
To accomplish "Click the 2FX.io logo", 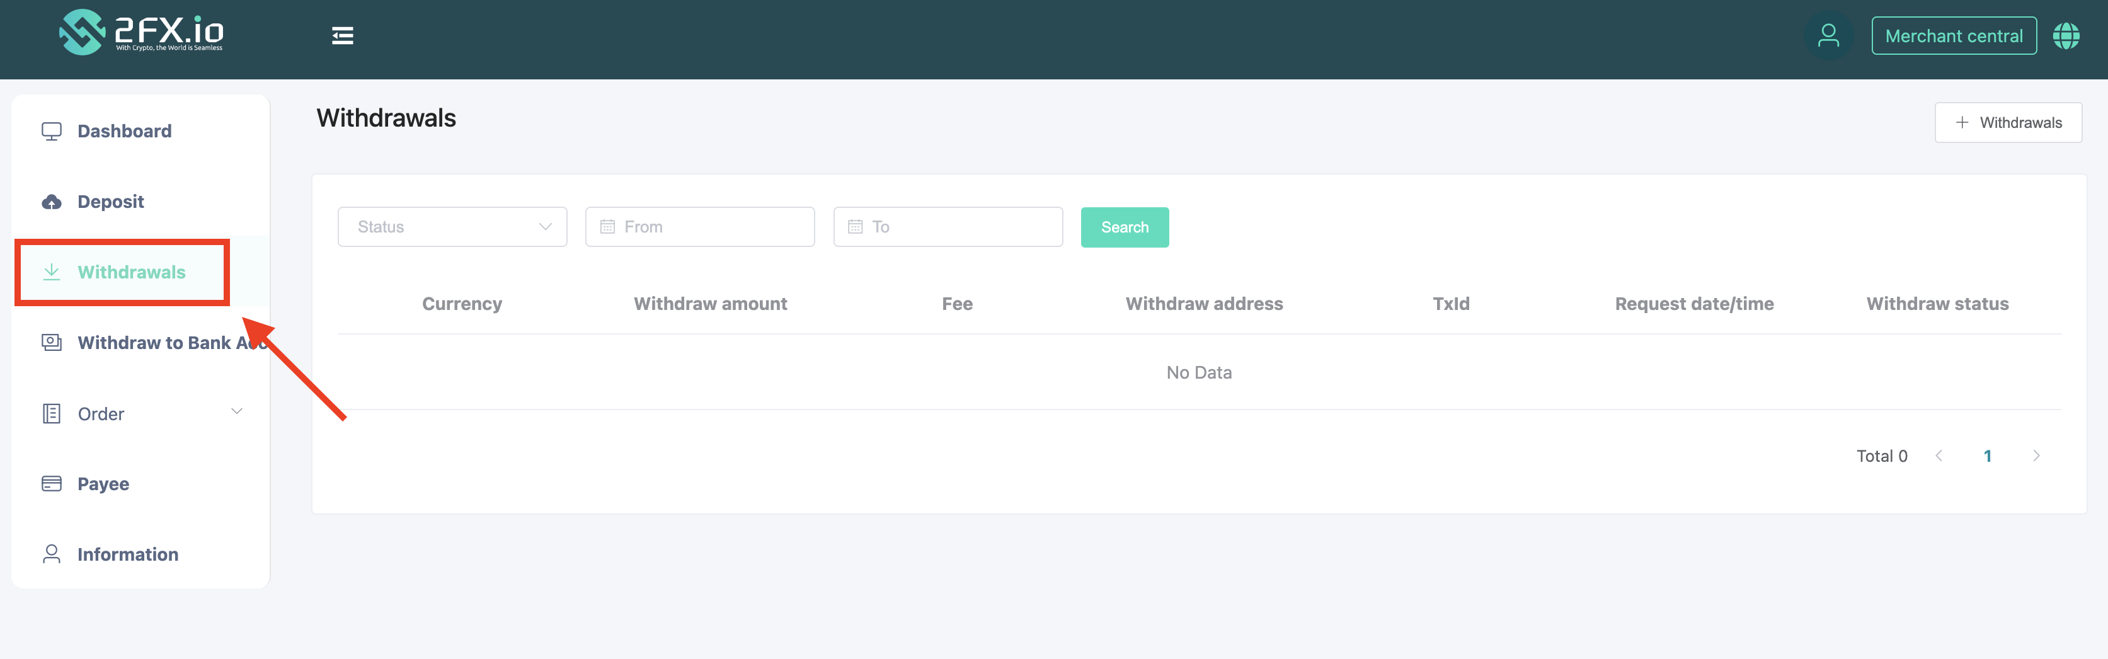I will [140, 32].
